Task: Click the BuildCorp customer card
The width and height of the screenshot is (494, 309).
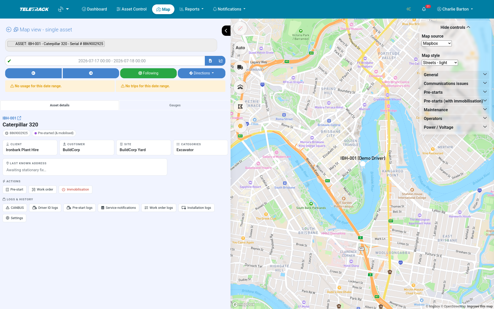Action: (87, 148)
